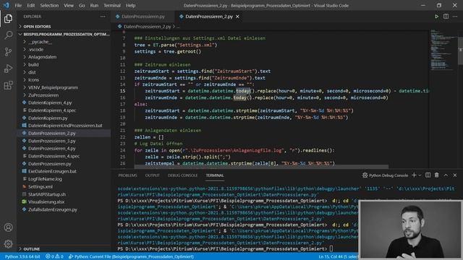Open the Terminal menu
The image size is (463, 260).
(x=112, y=5)
